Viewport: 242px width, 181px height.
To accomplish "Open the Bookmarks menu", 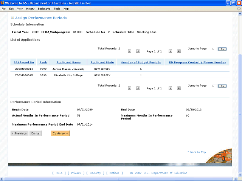I will point(44,9).
